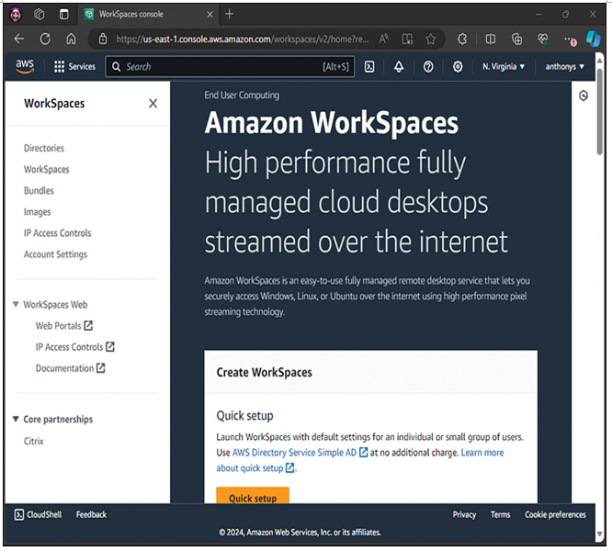Click the browser address bar URL
Image resolution: width=612 pixels, height=551 pixels.
click(x=242, y=39)
